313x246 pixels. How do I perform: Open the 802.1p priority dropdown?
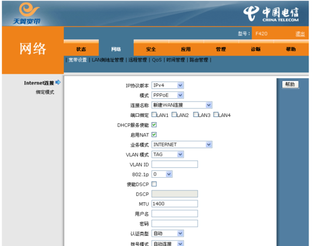tap(162, 174)
